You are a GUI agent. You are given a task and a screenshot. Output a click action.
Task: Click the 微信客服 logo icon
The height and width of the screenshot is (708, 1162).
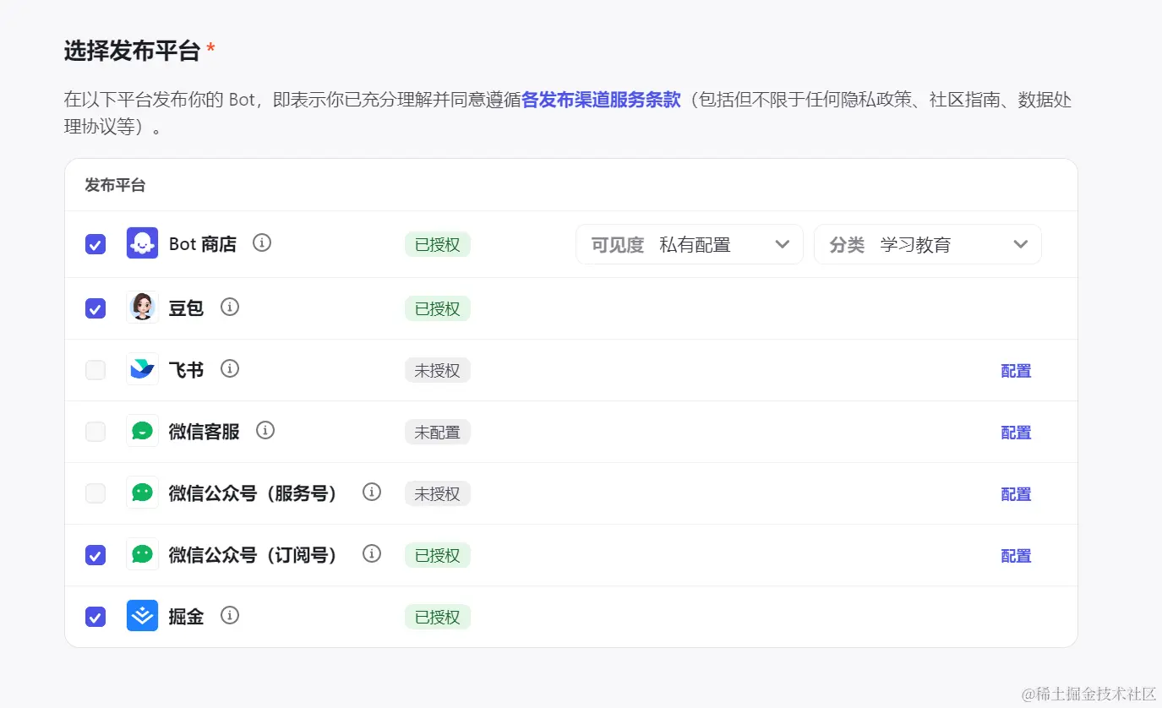142,431
